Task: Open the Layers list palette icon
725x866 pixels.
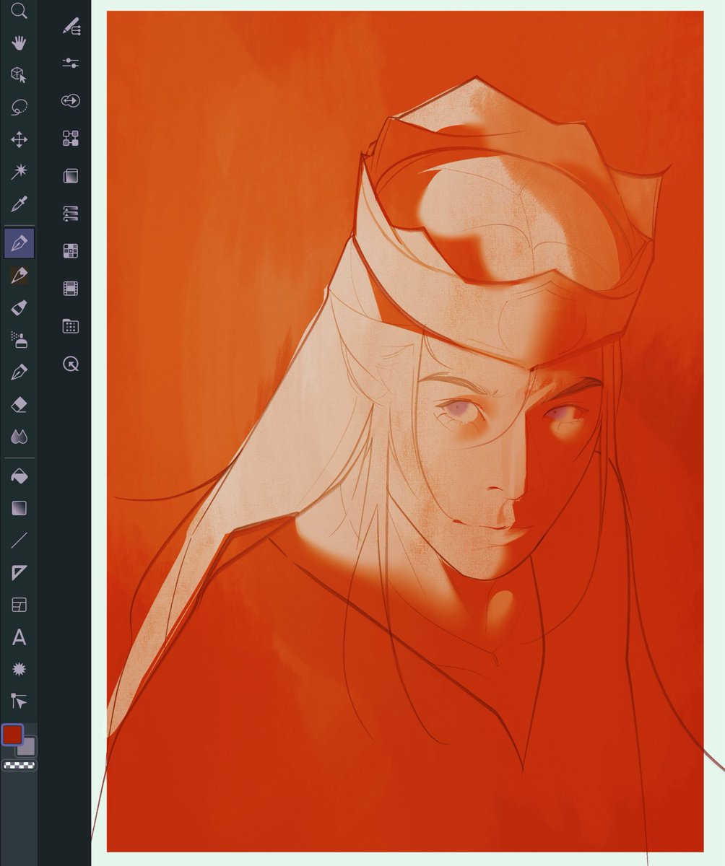Action: [x=71, y=214]
